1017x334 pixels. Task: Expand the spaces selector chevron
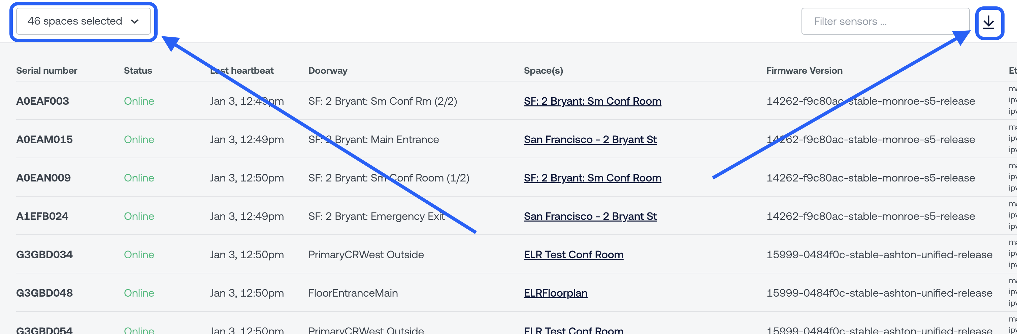pos(135,21)
